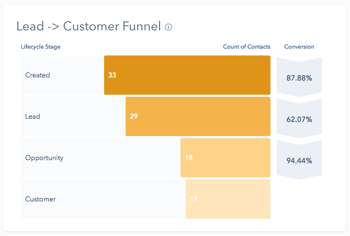Click the Conversion column header
Viewport: 350px width, 236px height.
(299, 47)
